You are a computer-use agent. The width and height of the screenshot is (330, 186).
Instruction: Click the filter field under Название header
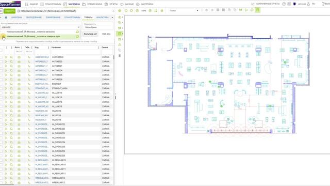pos(76,52)
